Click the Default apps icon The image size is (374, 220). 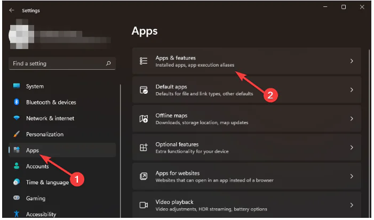[x=144, y=90]
